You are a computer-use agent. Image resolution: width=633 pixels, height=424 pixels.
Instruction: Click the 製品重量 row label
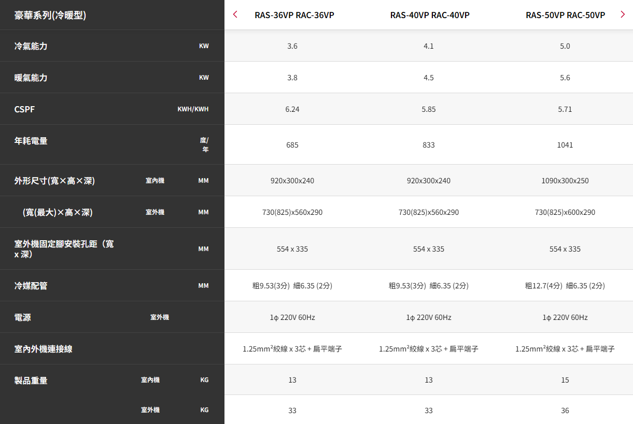[x=31, y=381]
